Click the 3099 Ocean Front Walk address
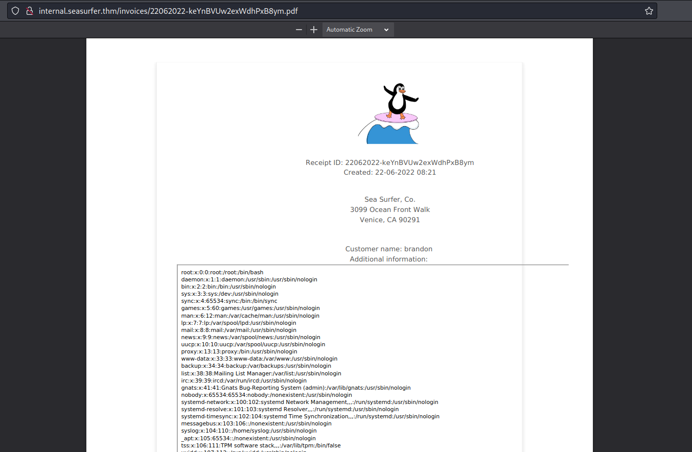 [x=389, y=210]
